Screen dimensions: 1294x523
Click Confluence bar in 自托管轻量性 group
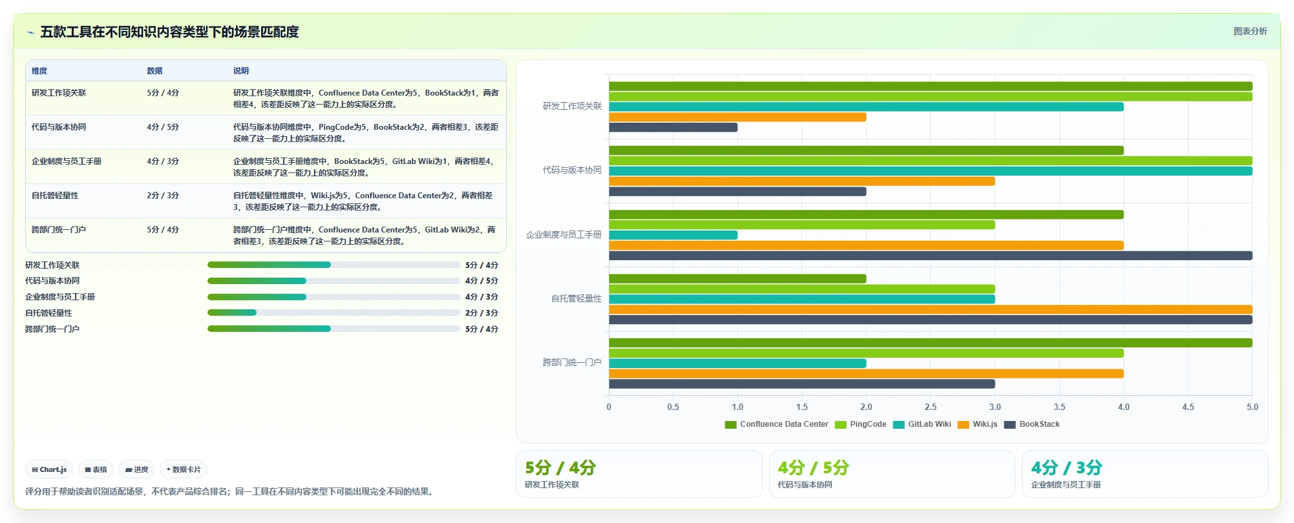(x=737, y=278)
